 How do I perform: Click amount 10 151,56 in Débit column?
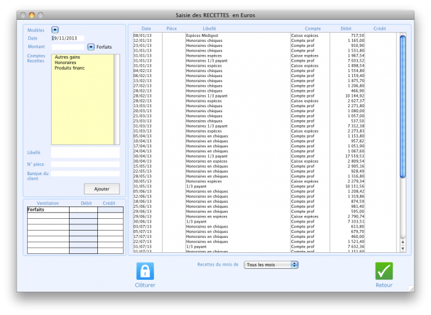pyautogui.click(x=355, y=186)
